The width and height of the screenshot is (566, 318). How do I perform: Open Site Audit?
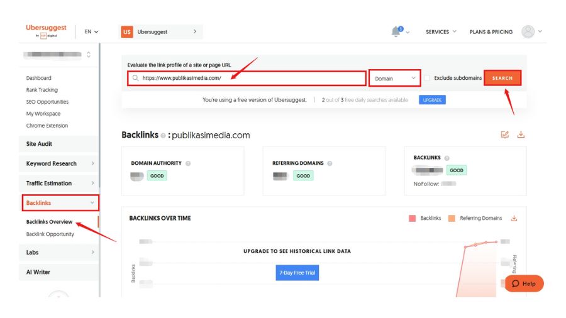click(58, 144)
